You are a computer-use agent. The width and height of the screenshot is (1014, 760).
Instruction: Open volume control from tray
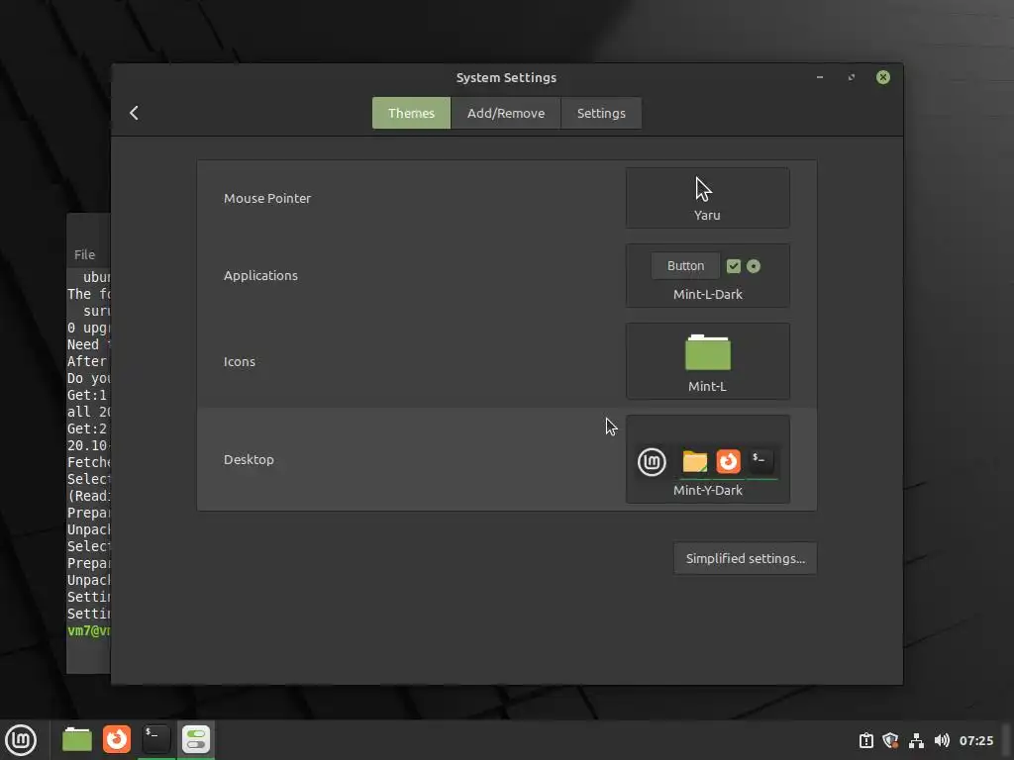click(x=942, y=740)
